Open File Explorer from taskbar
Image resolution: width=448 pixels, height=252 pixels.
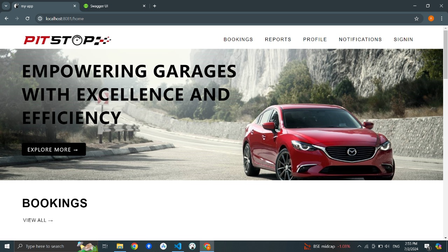click(x=120, y=246)
